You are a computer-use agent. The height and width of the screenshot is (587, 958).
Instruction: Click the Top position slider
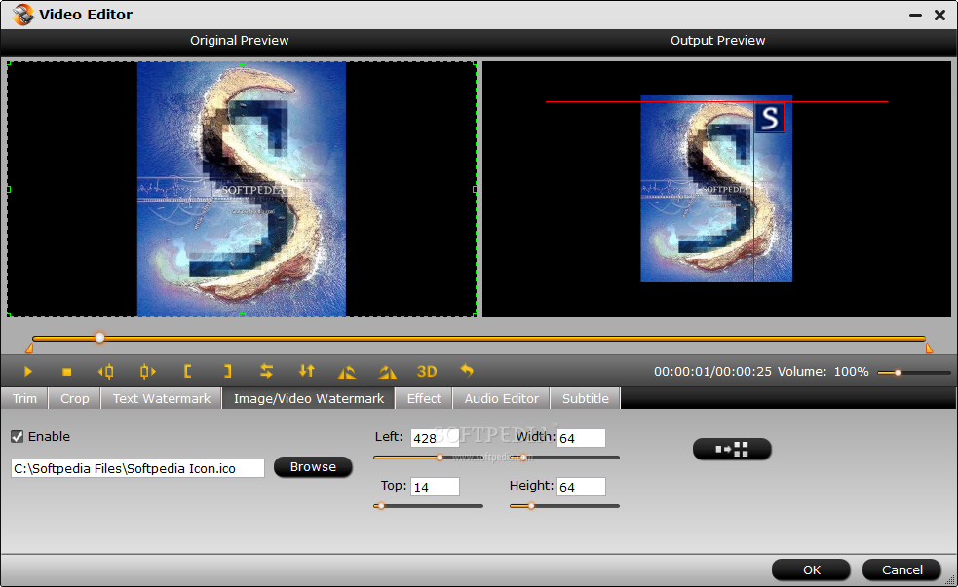[428, 506]
